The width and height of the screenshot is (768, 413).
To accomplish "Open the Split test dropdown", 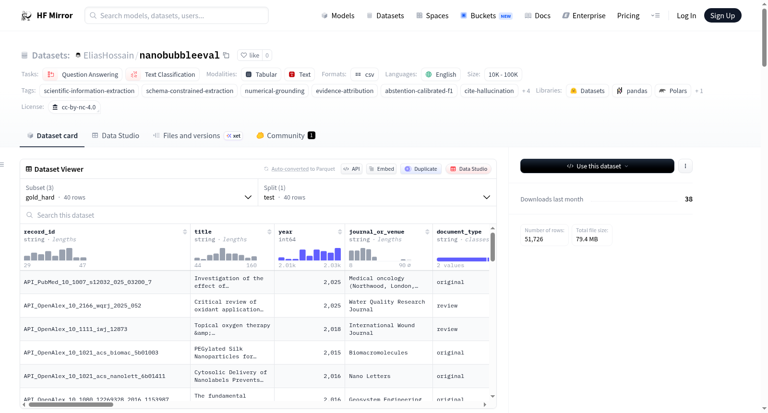I will tap(377, 192).
